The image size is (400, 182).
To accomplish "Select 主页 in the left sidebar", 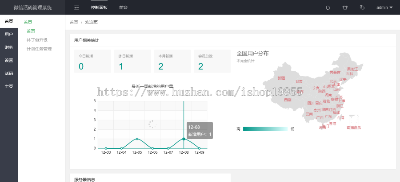I will pyautogui.click(x=9, y=86).
